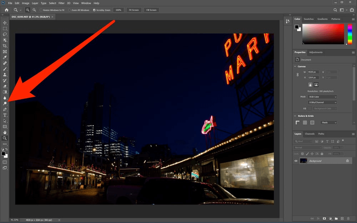Switch to the Channels tab

pos(310,134)
